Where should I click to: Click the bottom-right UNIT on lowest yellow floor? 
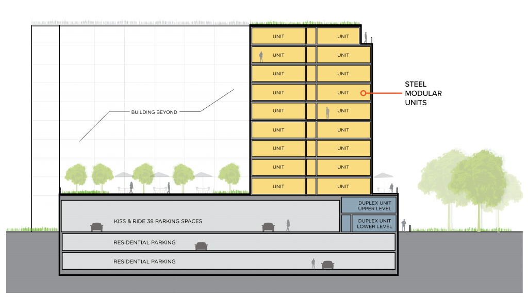(343, 186)
